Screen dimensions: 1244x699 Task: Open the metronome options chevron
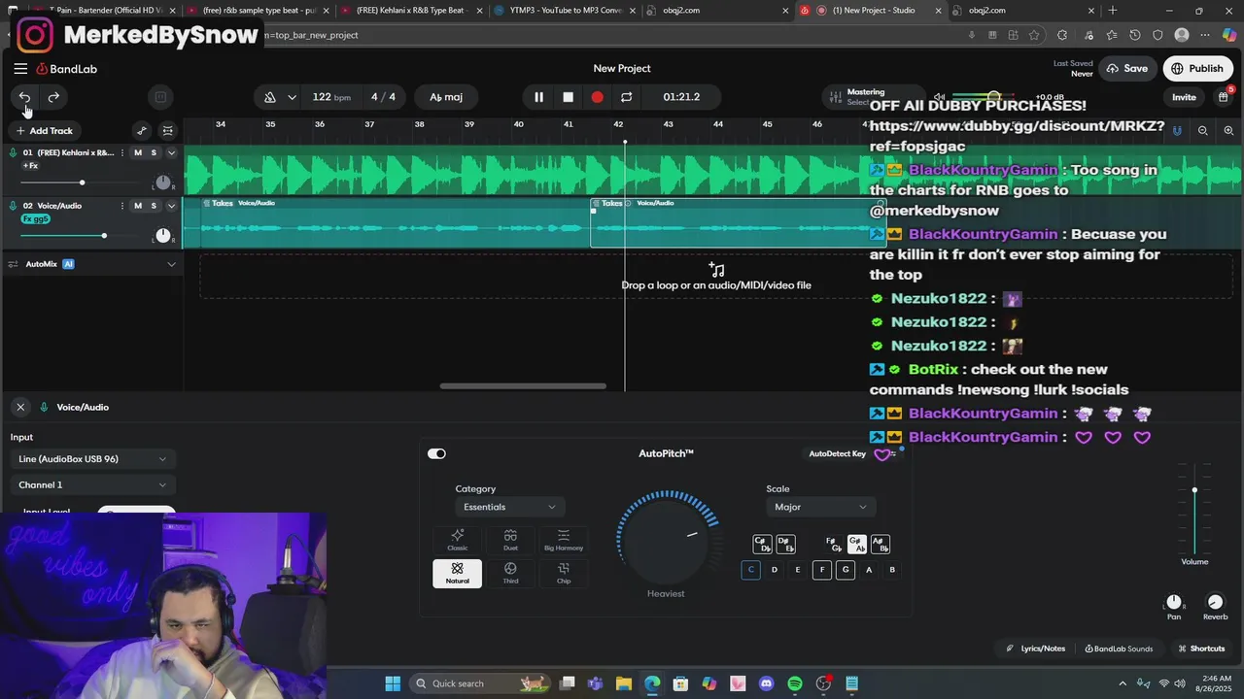(x=293, y=97)
